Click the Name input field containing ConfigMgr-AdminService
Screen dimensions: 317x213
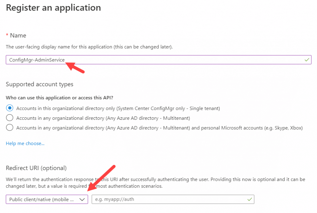point(158,60)
